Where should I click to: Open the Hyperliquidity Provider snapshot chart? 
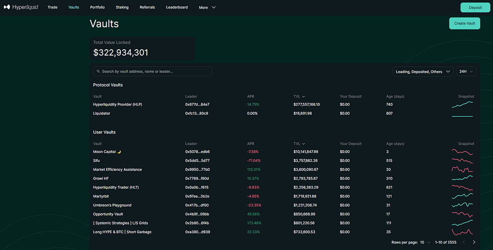point(462,105)
